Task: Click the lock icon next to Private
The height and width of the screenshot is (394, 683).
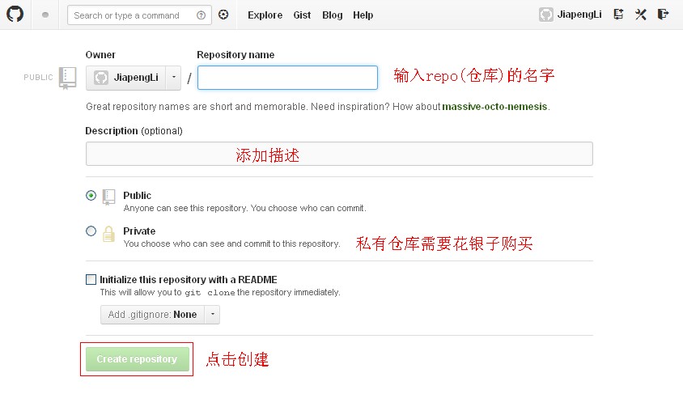Action: coord(108,234)
